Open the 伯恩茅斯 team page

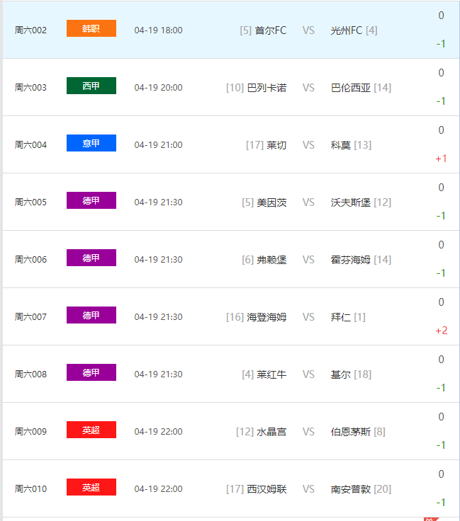(351, 432)
